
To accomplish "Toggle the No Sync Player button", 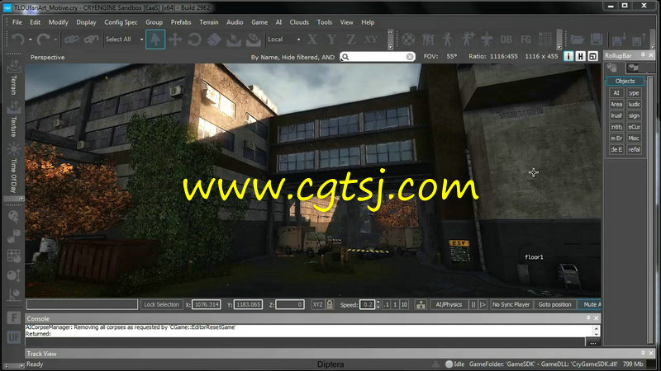I will [x=511, y=304].
